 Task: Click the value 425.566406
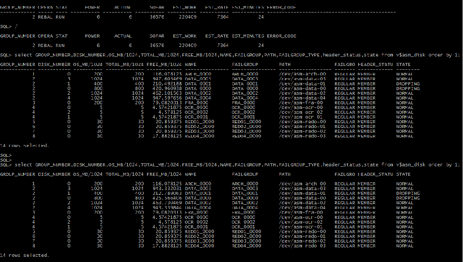[167, 198]
